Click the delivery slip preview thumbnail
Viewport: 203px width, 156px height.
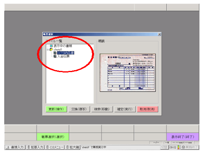point(128,72)
